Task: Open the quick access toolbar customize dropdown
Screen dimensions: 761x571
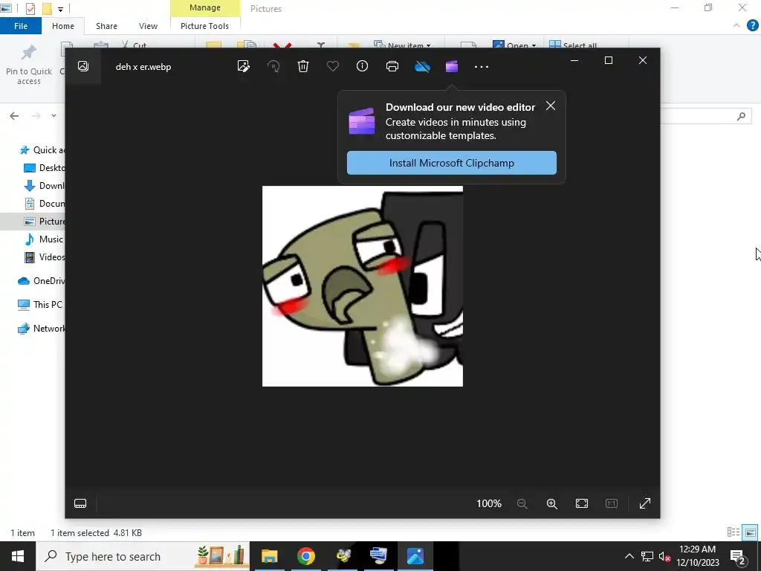Action: pyautogui.click(x=60, y=9)
